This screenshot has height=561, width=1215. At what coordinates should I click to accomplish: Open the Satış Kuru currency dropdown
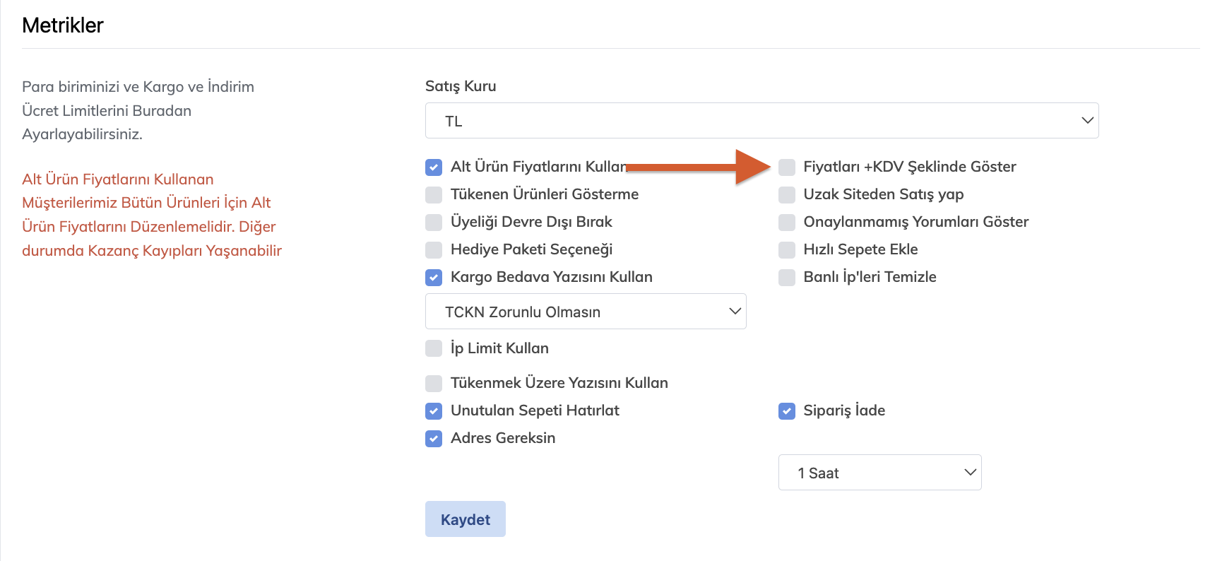point(761,121)
